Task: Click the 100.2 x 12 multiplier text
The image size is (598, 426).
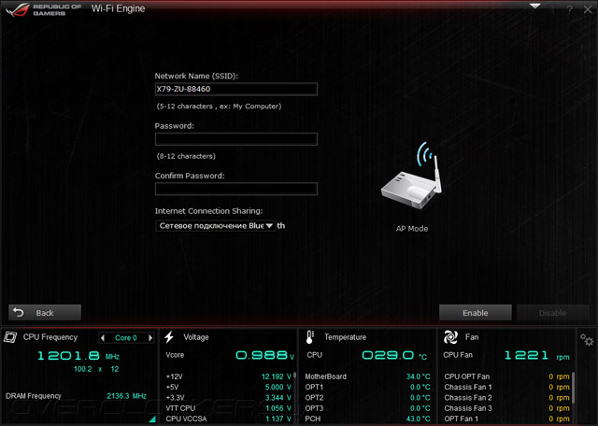Action: click(96, 369)
